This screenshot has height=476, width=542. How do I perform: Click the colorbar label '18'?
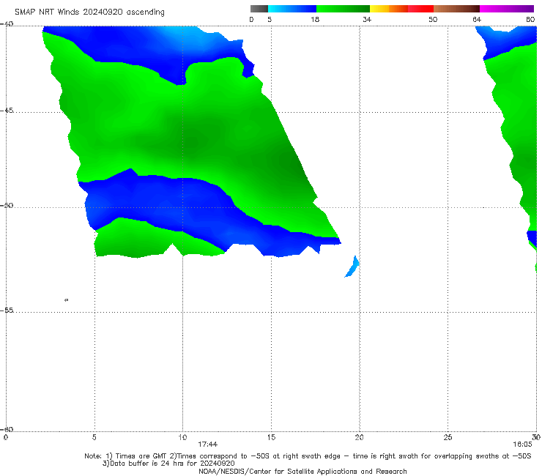point(315,20)
